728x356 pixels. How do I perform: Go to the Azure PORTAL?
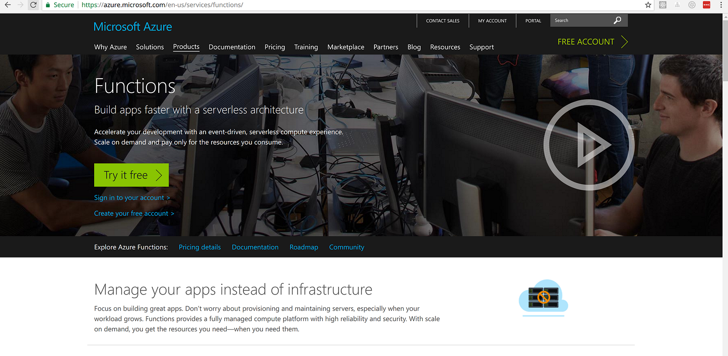(533, 20)
